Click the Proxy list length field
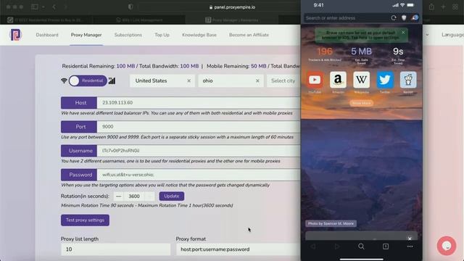The image size is (464, 261). click(x=116, y=249)
